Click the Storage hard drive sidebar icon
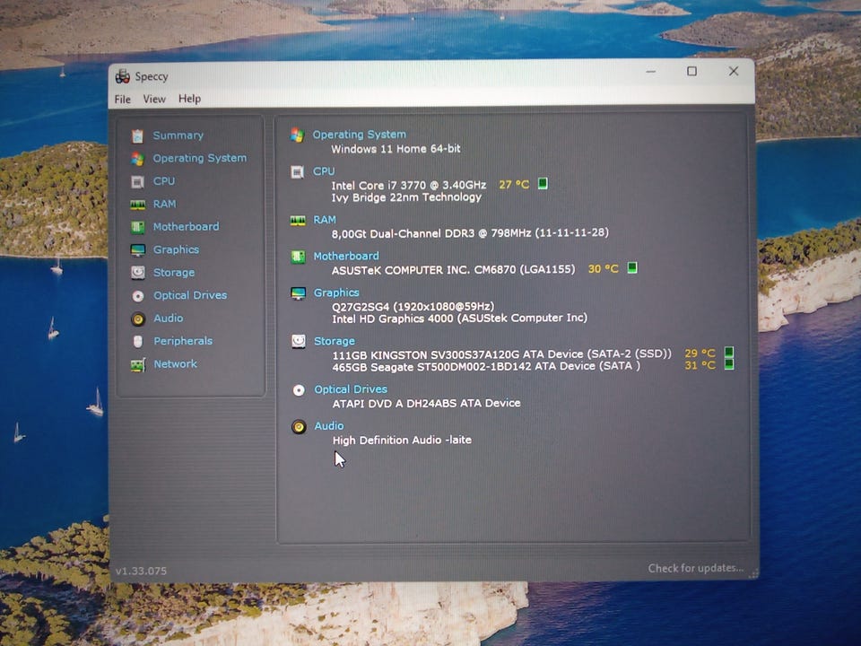 point(137,273)
